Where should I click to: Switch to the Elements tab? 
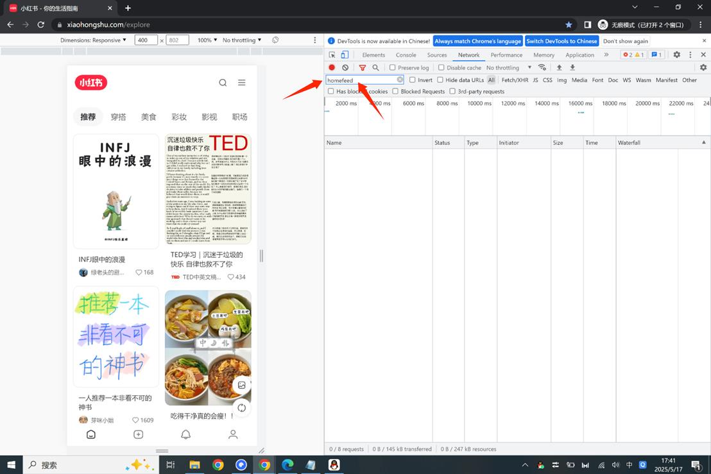373,55
